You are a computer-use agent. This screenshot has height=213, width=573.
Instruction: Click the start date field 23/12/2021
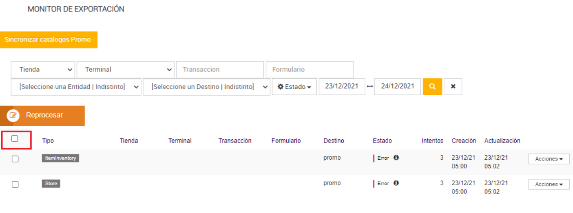(x=342, y=87)
